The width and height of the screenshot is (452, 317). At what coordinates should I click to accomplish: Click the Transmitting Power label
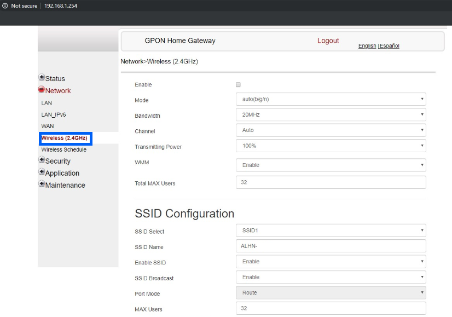tap(158, 147)
